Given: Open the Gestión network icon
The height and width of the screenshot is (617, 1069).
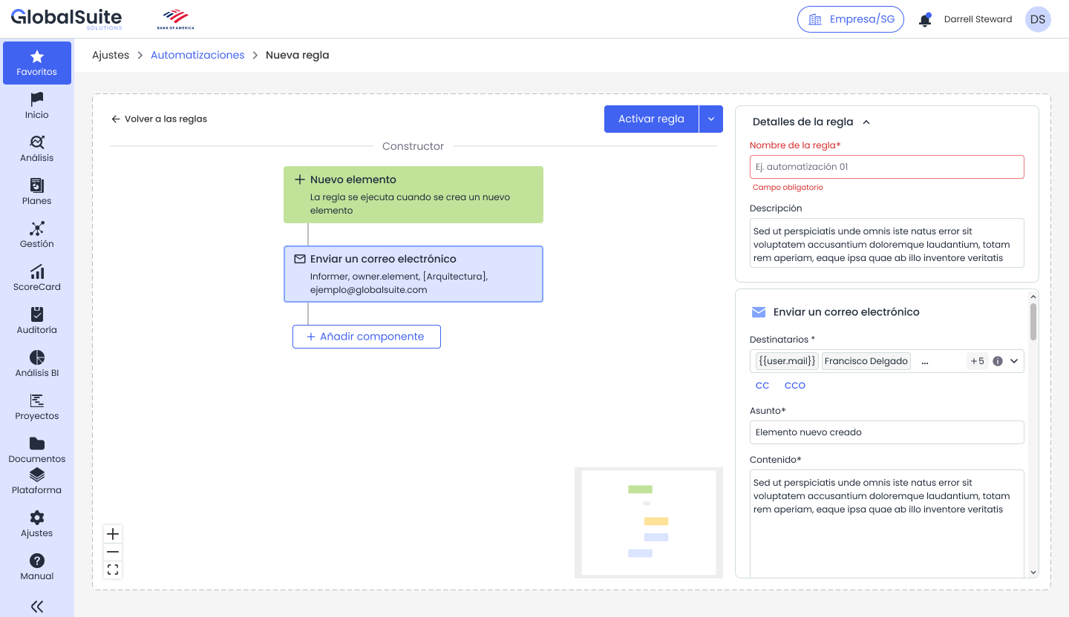Looking at the screenshot, I should (37, 228).
